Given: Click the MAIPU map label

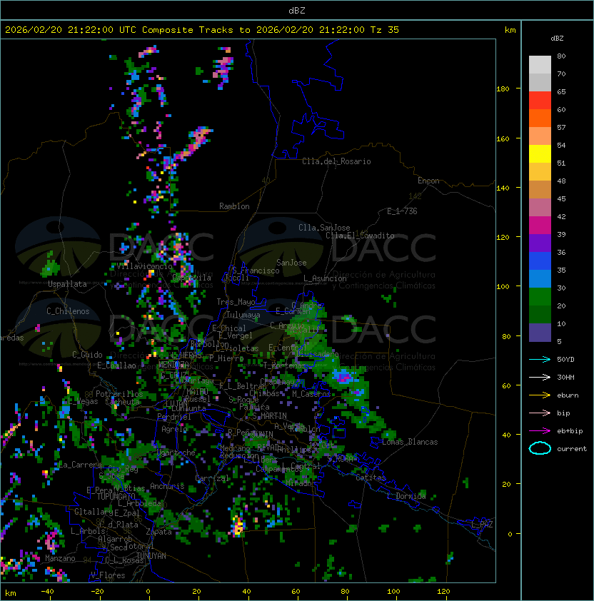Looking at the screenshot, I should pyautogui.click(x=197, y=392).
